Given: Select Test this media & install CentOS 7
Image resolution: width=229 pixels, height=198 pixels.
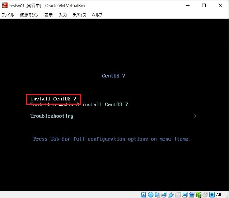Looking at the screenshot, I should [x=79, y=104].
